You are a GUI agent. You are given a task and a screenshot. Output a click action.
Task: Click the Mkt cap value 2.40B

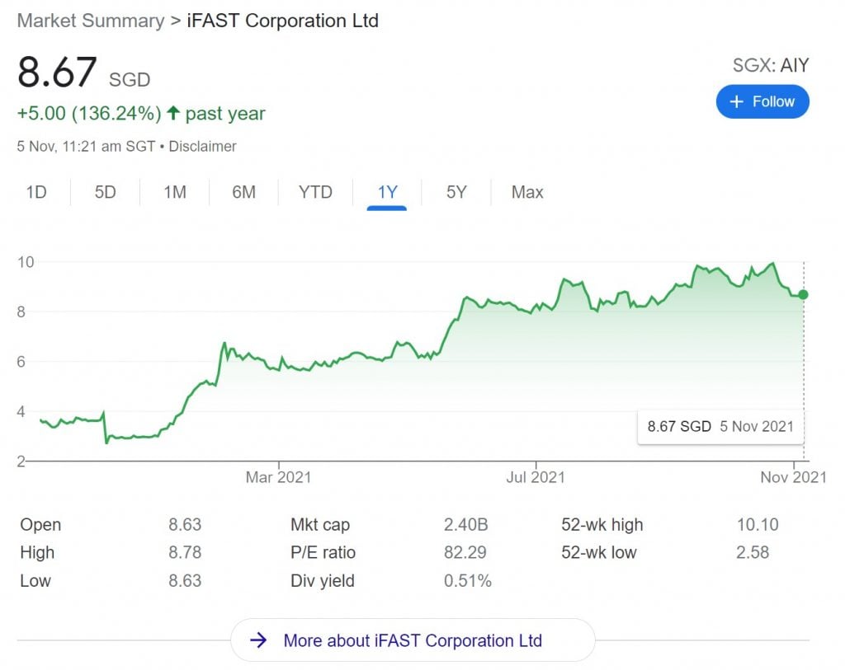(x=465, y=525)
